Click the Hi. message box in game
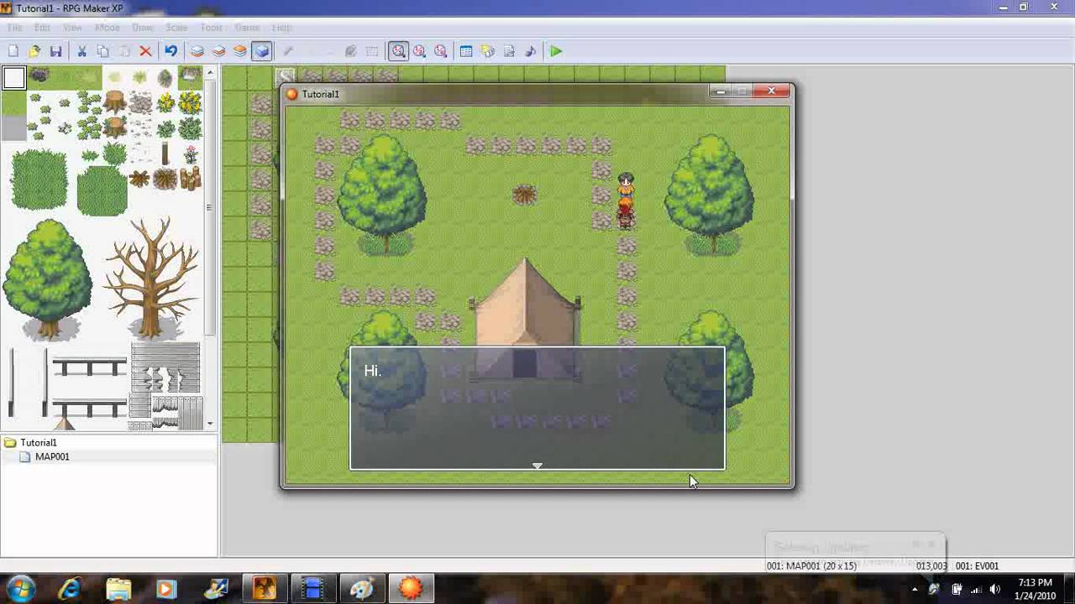Image resolution: width=1075 pixels, height=604 pixels. (537, 409)
